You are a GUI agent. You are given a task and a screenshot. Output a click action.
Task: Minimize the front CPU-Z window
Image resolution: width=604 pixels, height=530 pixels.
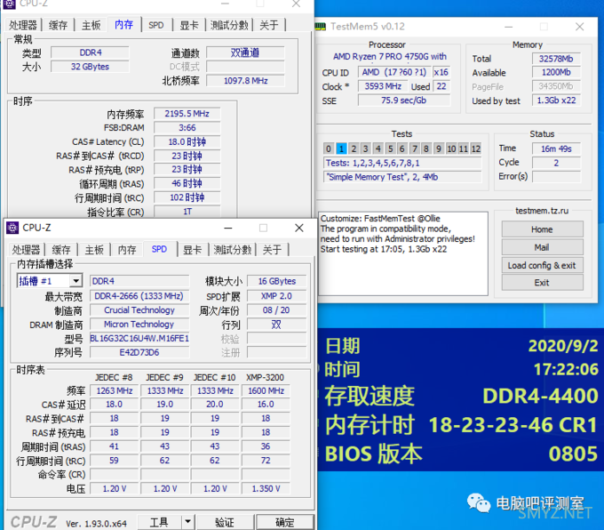tap(228, 228)
